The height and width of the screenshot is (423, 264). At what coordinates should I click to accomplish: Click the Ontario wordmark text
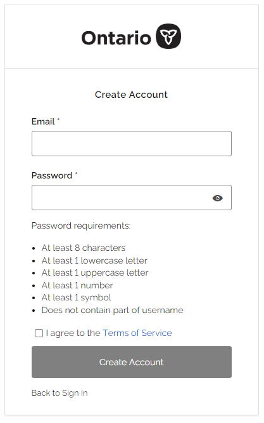coord(116,38)
